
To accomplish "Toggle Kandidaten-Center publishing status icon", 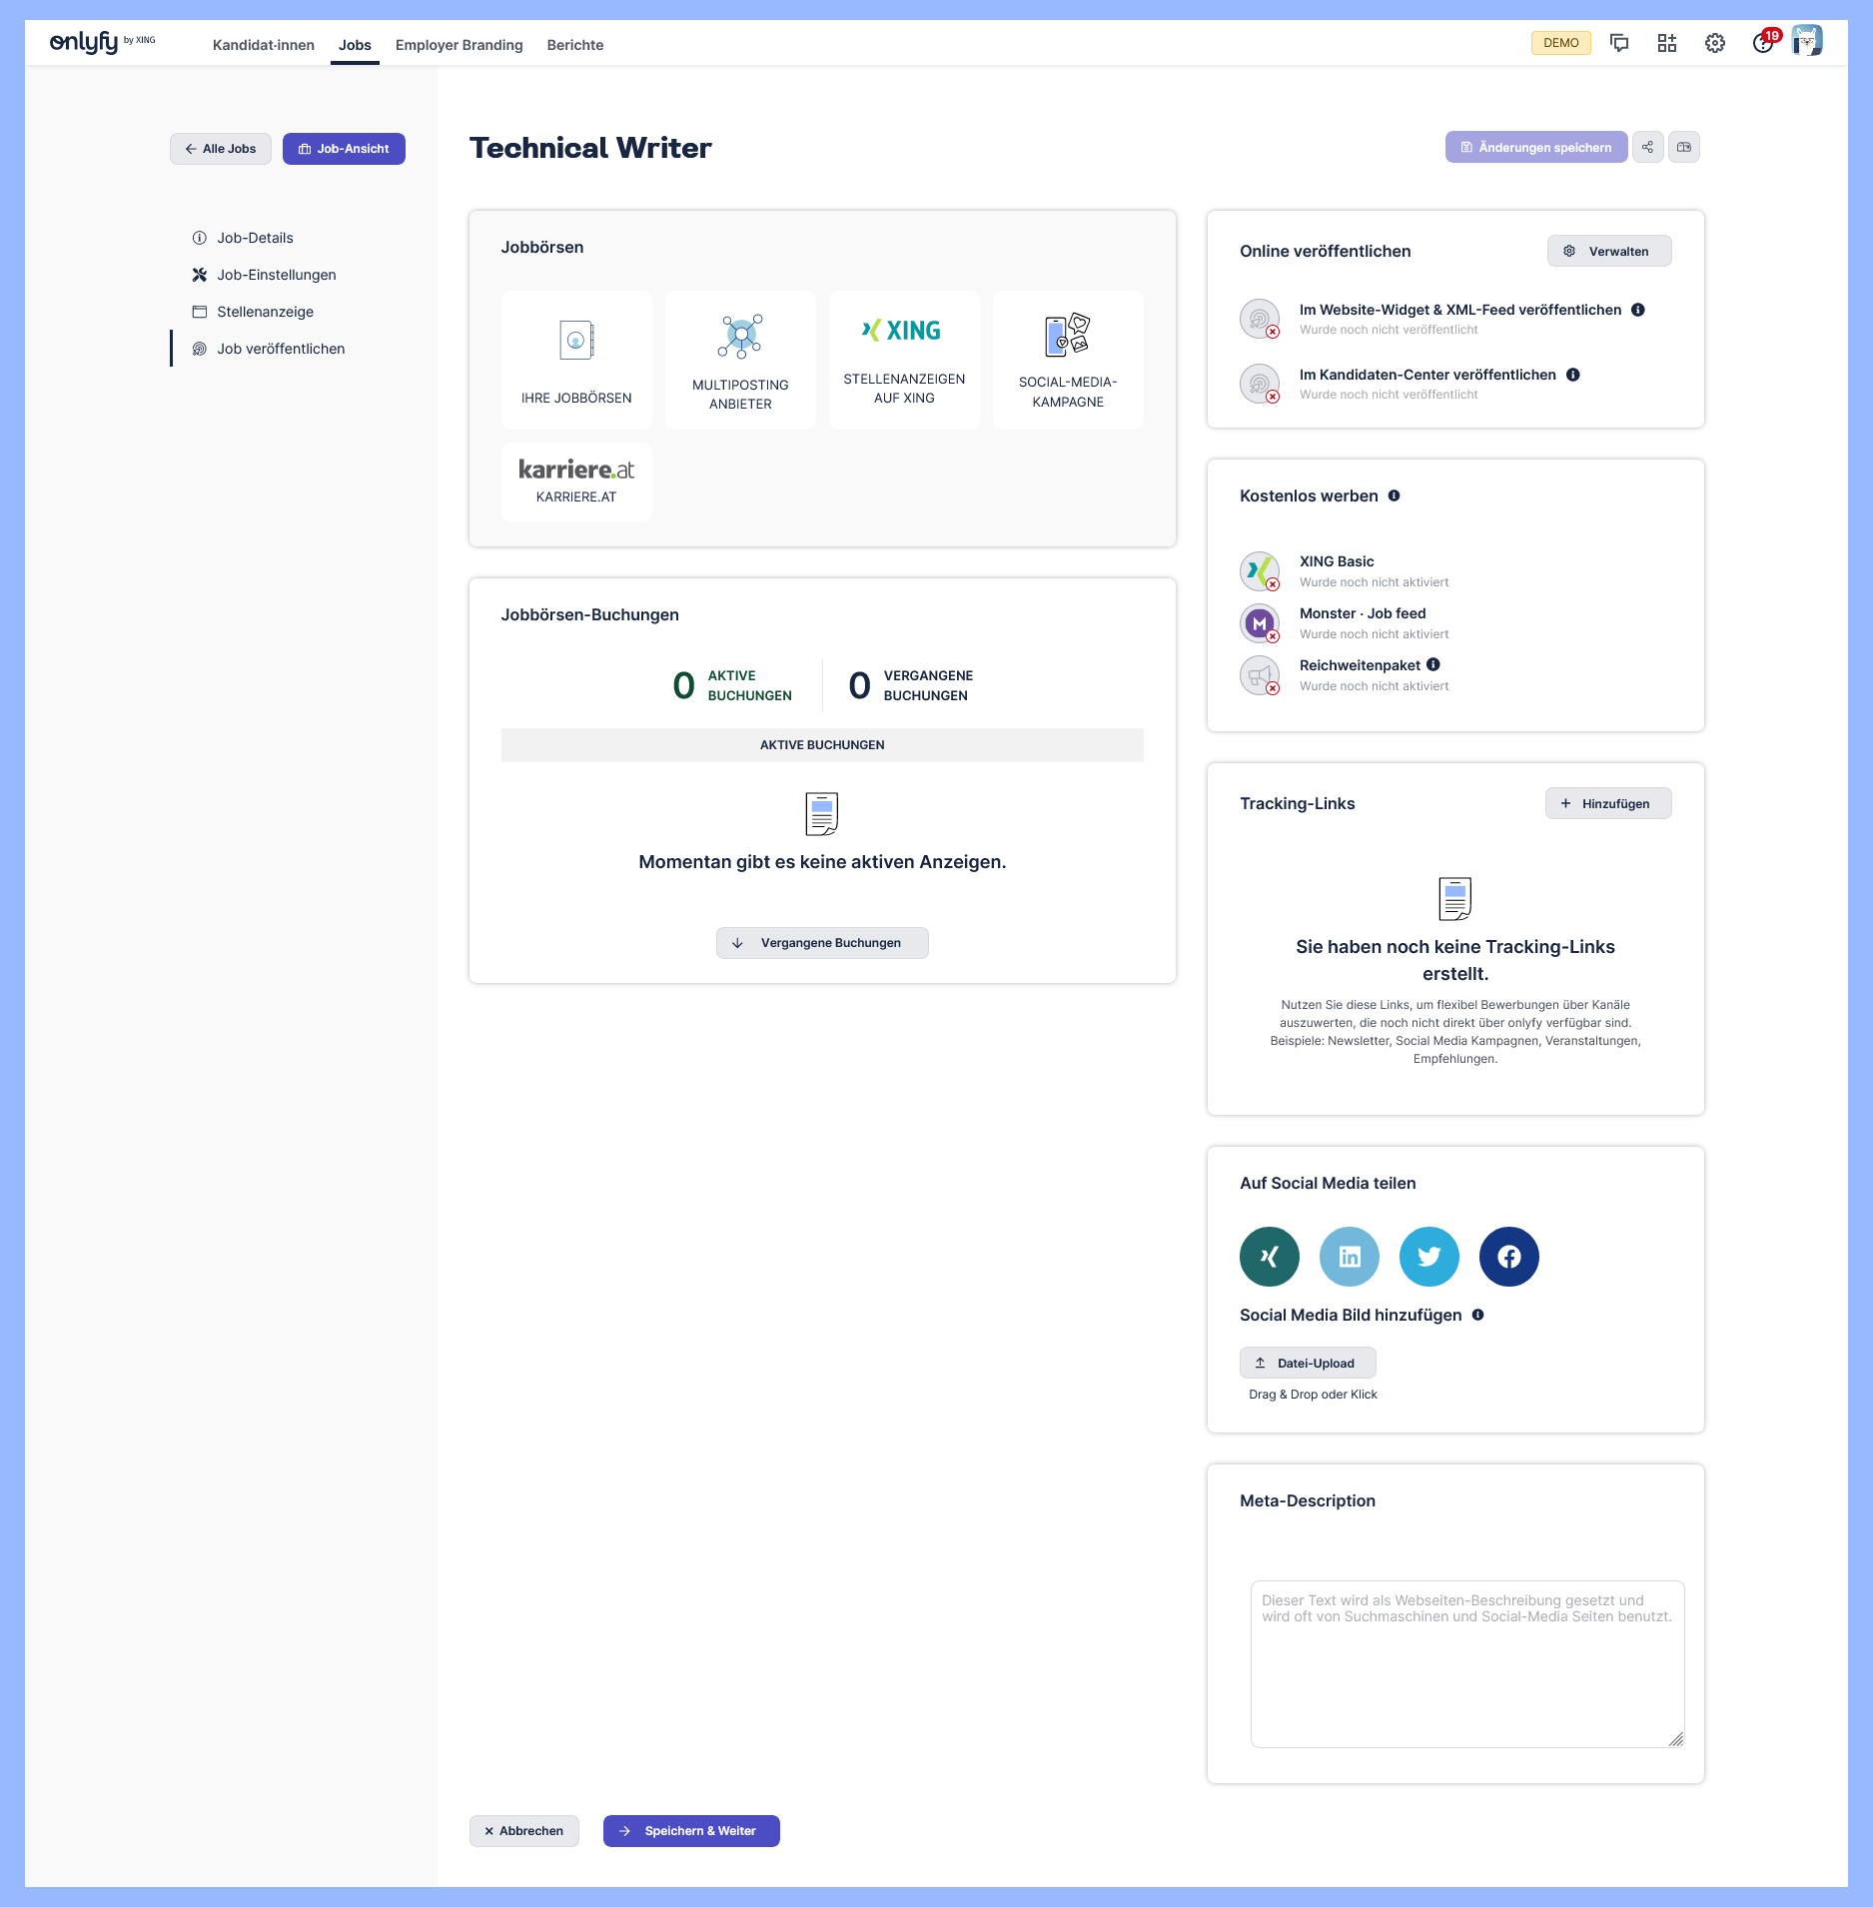I will 1260,384.
